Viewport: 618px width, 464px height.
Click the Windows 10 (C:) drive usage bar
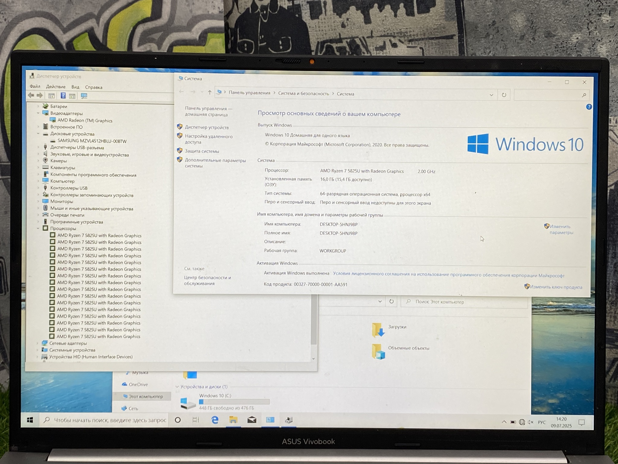(x=234, y=402)
